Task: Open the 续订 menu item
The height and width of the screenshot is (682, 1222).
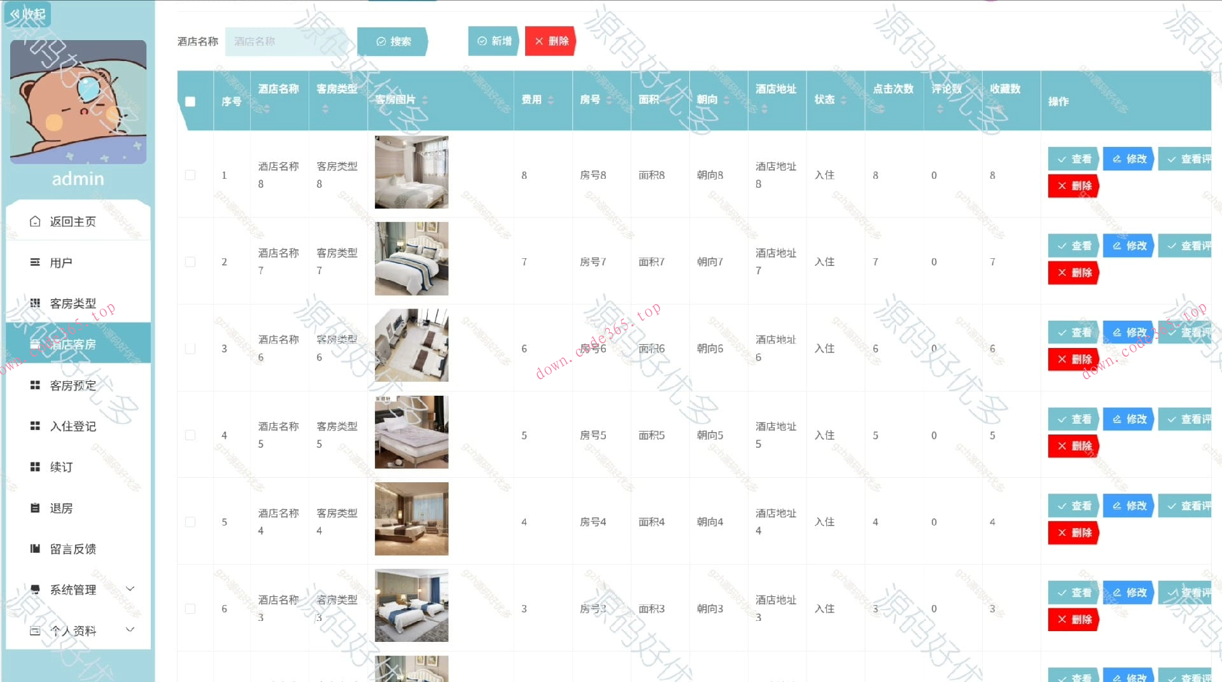Action: tap(78, 467)
